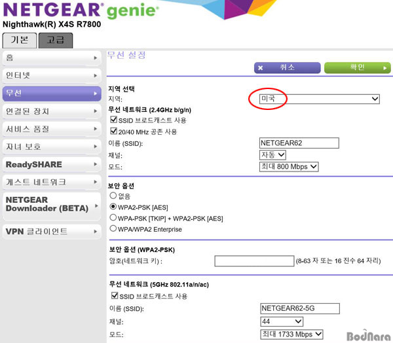
Task: Select the WPA2-PSK [AES] radio button
Action: point(113,207)
